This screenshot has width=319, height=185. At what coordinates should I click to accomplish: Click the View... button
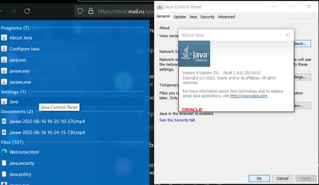click(x=302, y=105)
